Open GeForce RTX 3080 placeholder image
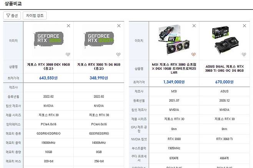253x168 pixels. 48,40
